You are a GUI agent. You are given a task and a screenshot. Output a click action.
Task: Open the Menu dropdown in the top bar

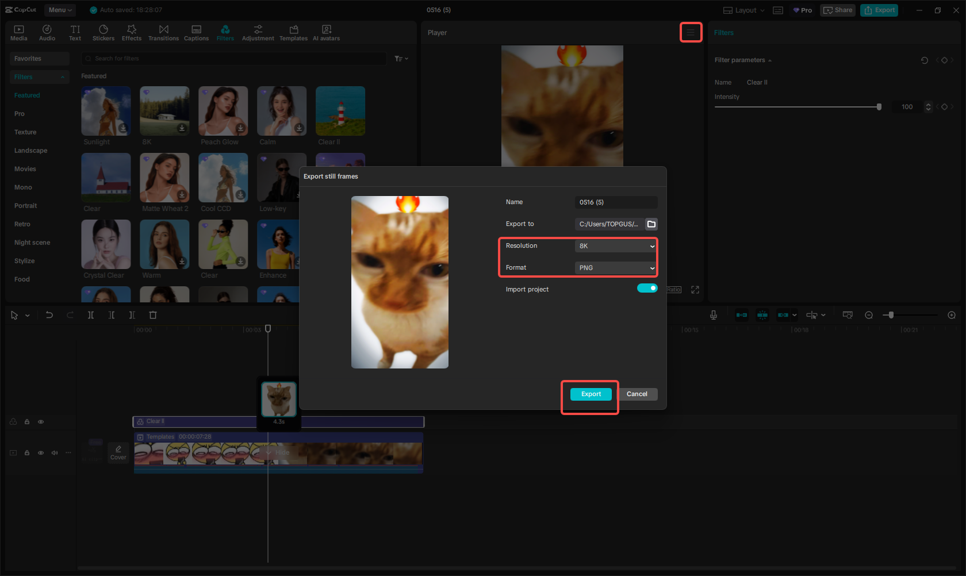point(60,10)
